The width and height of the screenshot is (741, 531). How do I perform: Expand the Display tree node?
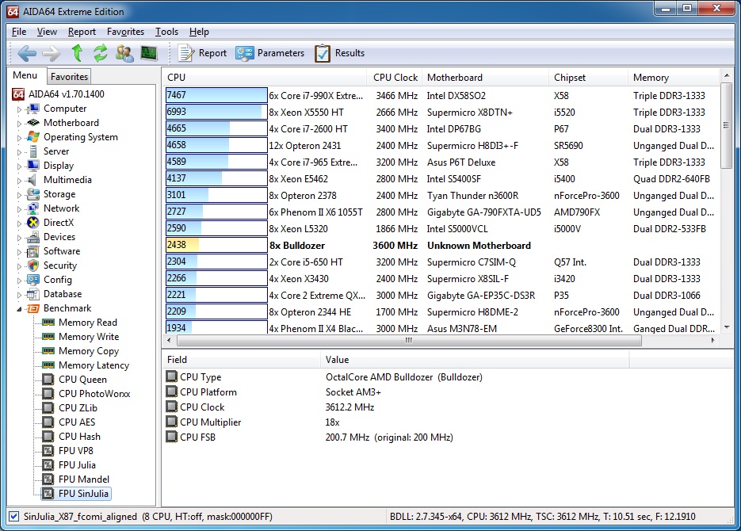(x=19, y=166)
